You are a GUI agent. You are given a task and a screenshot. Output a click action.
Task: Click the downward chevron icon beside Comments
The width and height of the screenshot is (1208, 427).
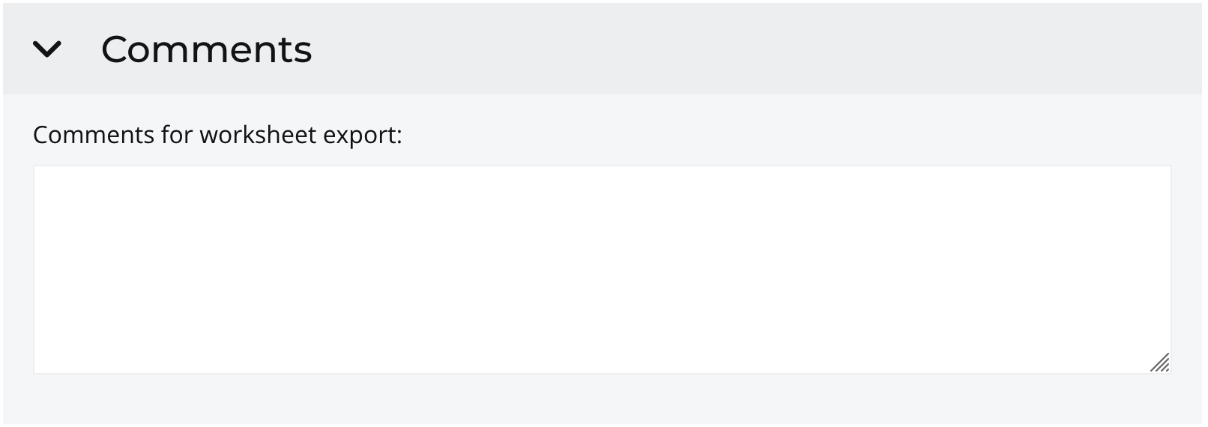pos(47,50)
